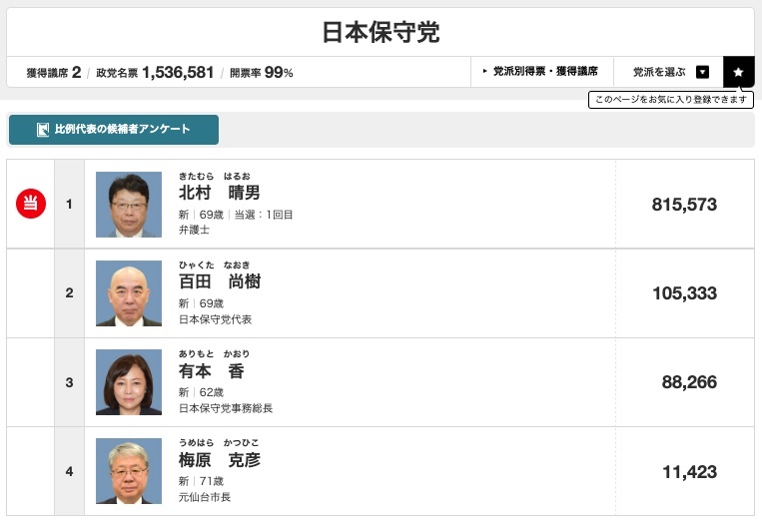This screenshot has width=762, height=524.
Task: Click 日本保守党事務総長 title text
Action: click(x=226, y=408)
